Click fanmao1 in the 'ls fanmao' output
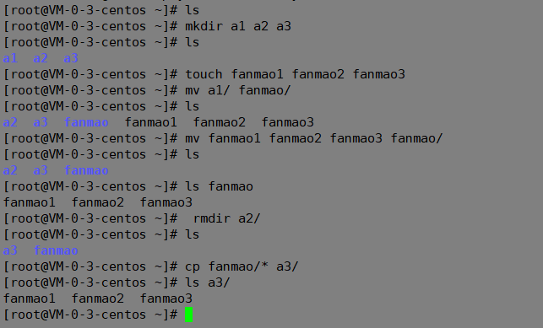The image size is (543, 328). click(x=29, y=202)
